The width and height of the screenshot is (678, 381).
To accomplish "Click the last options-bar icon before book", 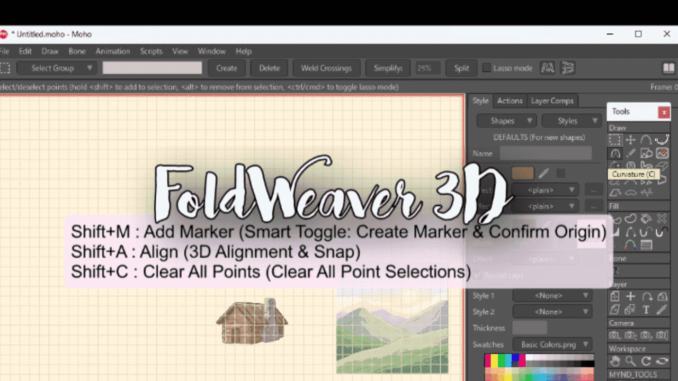I will pyautogui.click(x=568, y=68).
